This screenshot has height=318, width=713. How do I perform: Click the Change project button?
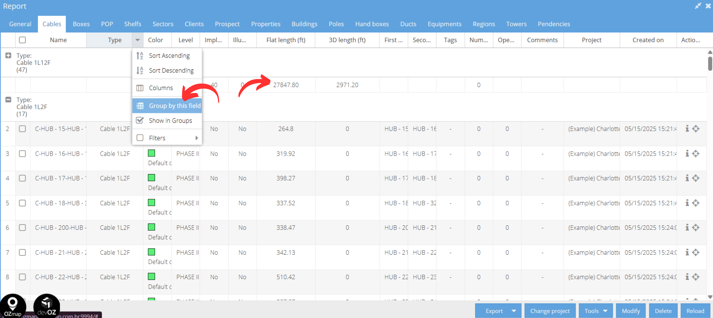pyautogui.click(x=550, y=311)
